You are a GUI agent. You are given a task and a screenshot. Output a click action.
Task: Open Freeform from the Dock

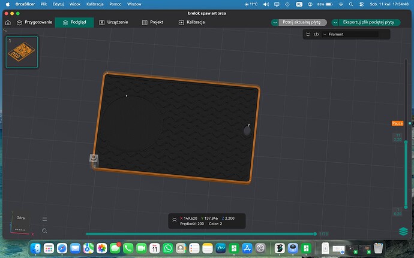pos(220,248)
